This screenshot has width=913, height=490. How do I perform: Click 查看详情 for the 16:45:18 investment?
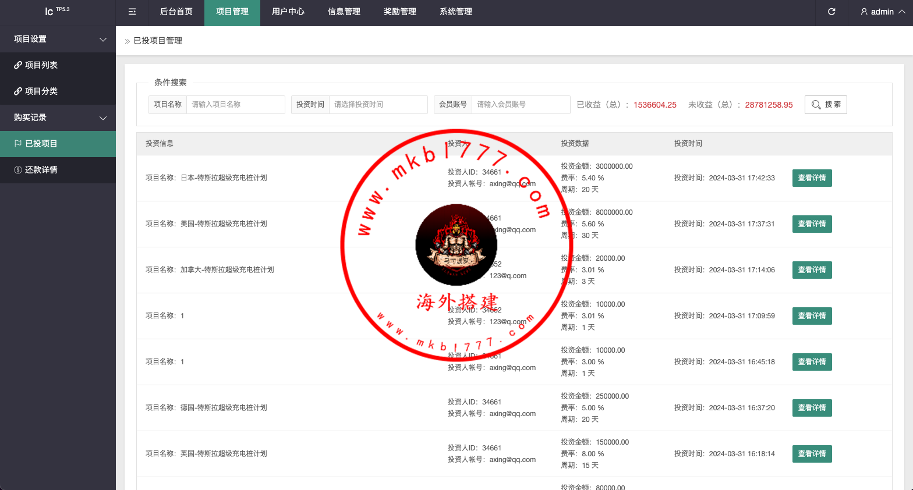coord(812,362)
